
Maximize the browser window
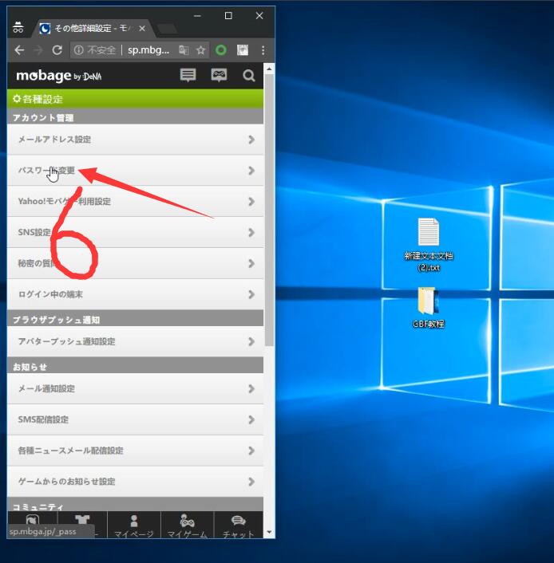(228, 16)
